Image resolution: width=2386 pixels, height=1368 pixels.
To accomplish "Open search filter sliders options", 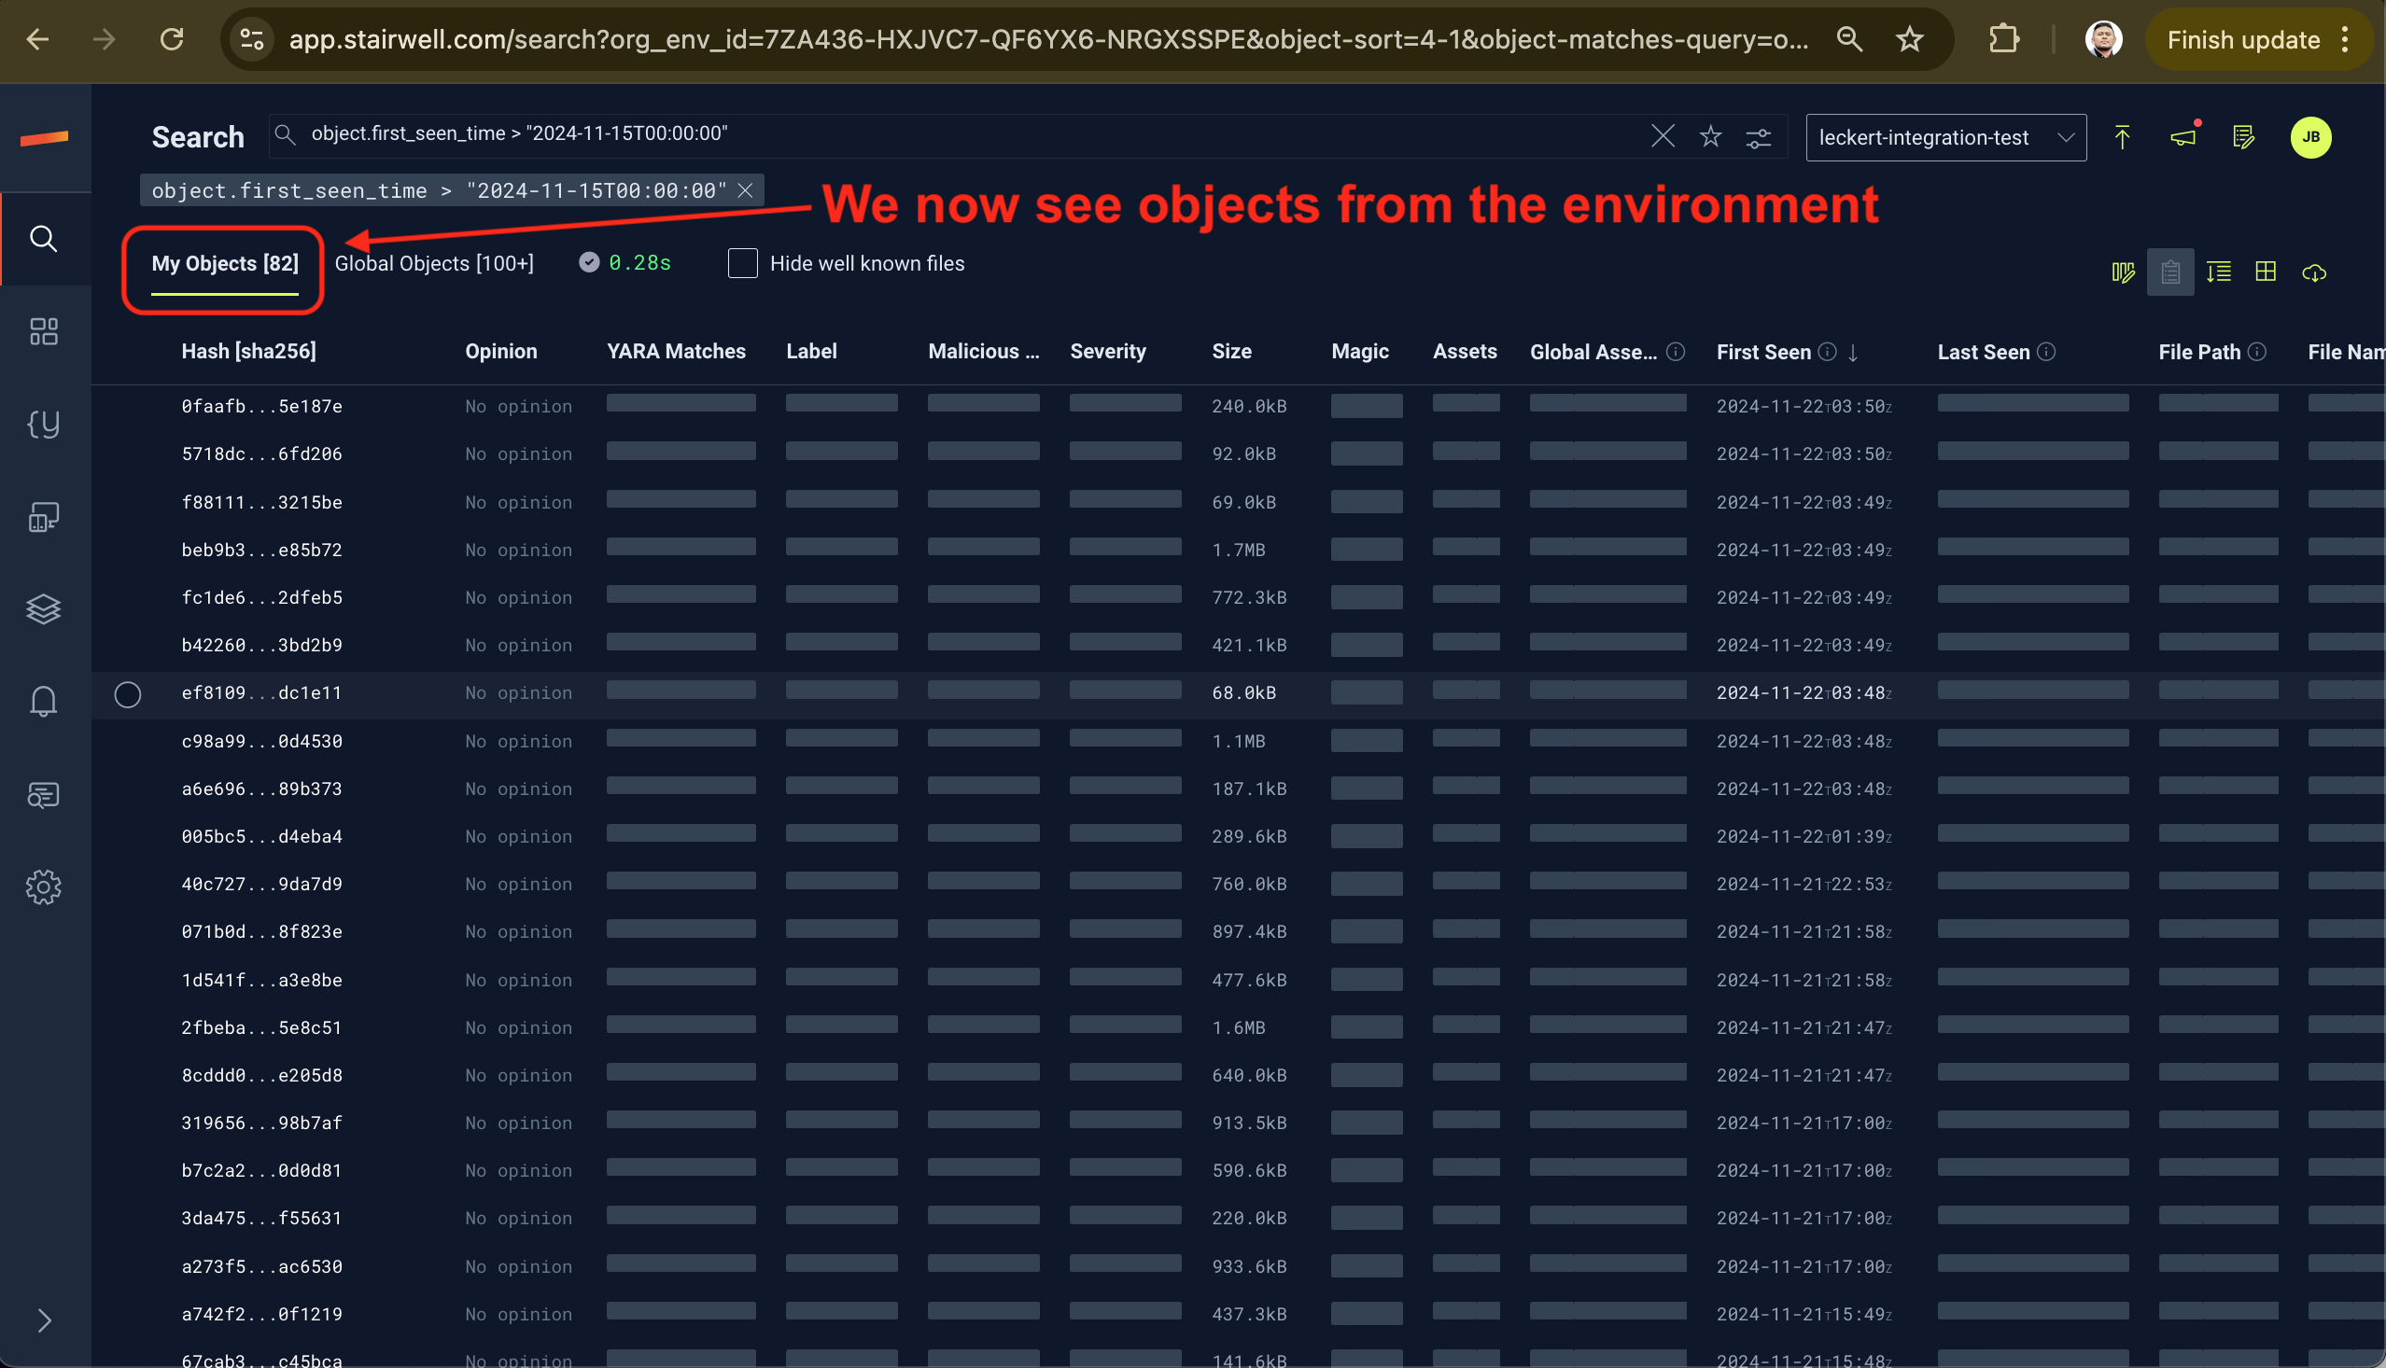I will pos(1759,138).
